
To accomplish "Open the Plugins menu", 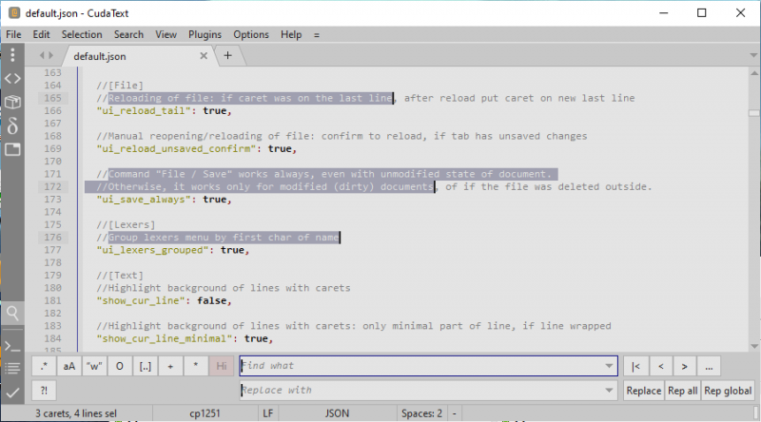I will click(205, 34).
